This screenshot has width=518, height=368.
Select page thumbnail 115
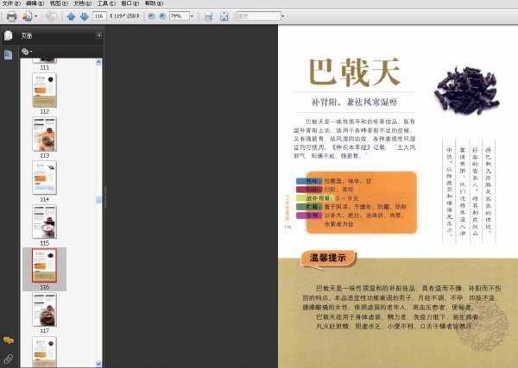coord(45,221)
